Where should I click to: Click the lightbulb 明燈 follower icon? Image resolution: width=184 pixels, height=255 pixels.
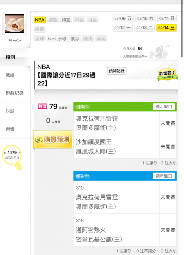[12, 157]
